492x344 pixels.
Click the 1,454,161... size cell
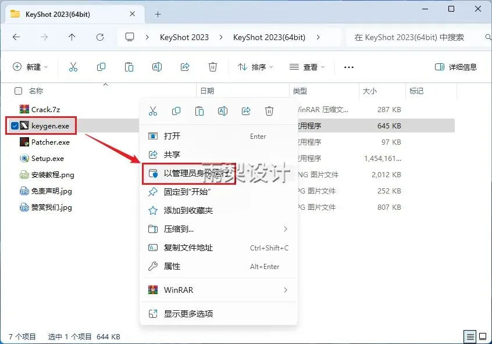(383, 159)
